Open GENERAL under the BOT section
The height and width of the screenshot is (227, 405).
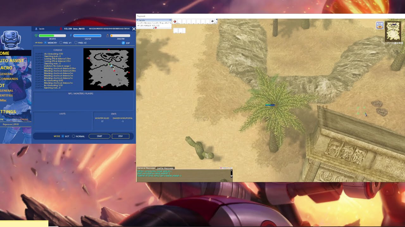[7, 91]
